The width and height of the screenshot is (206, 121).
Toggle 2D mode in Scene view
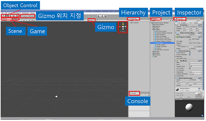click(24, 20)
